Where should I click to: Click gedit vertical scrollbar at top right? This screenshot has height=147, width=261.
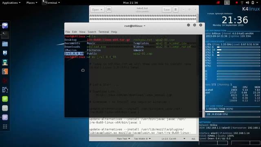pyautogui.click(x=197, y=18)
